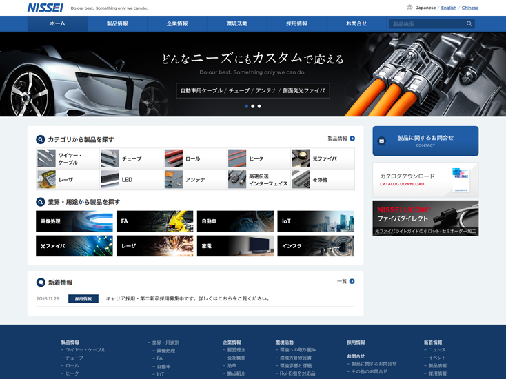Click footer link ニュース
Viewport: 506px width, 379px height.
(x=437, y=350)
